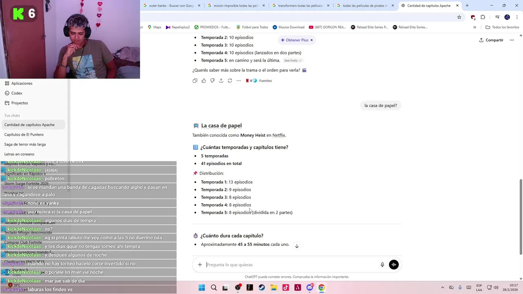Start voice mode with the black waveform button

click(x=394, y=265)
